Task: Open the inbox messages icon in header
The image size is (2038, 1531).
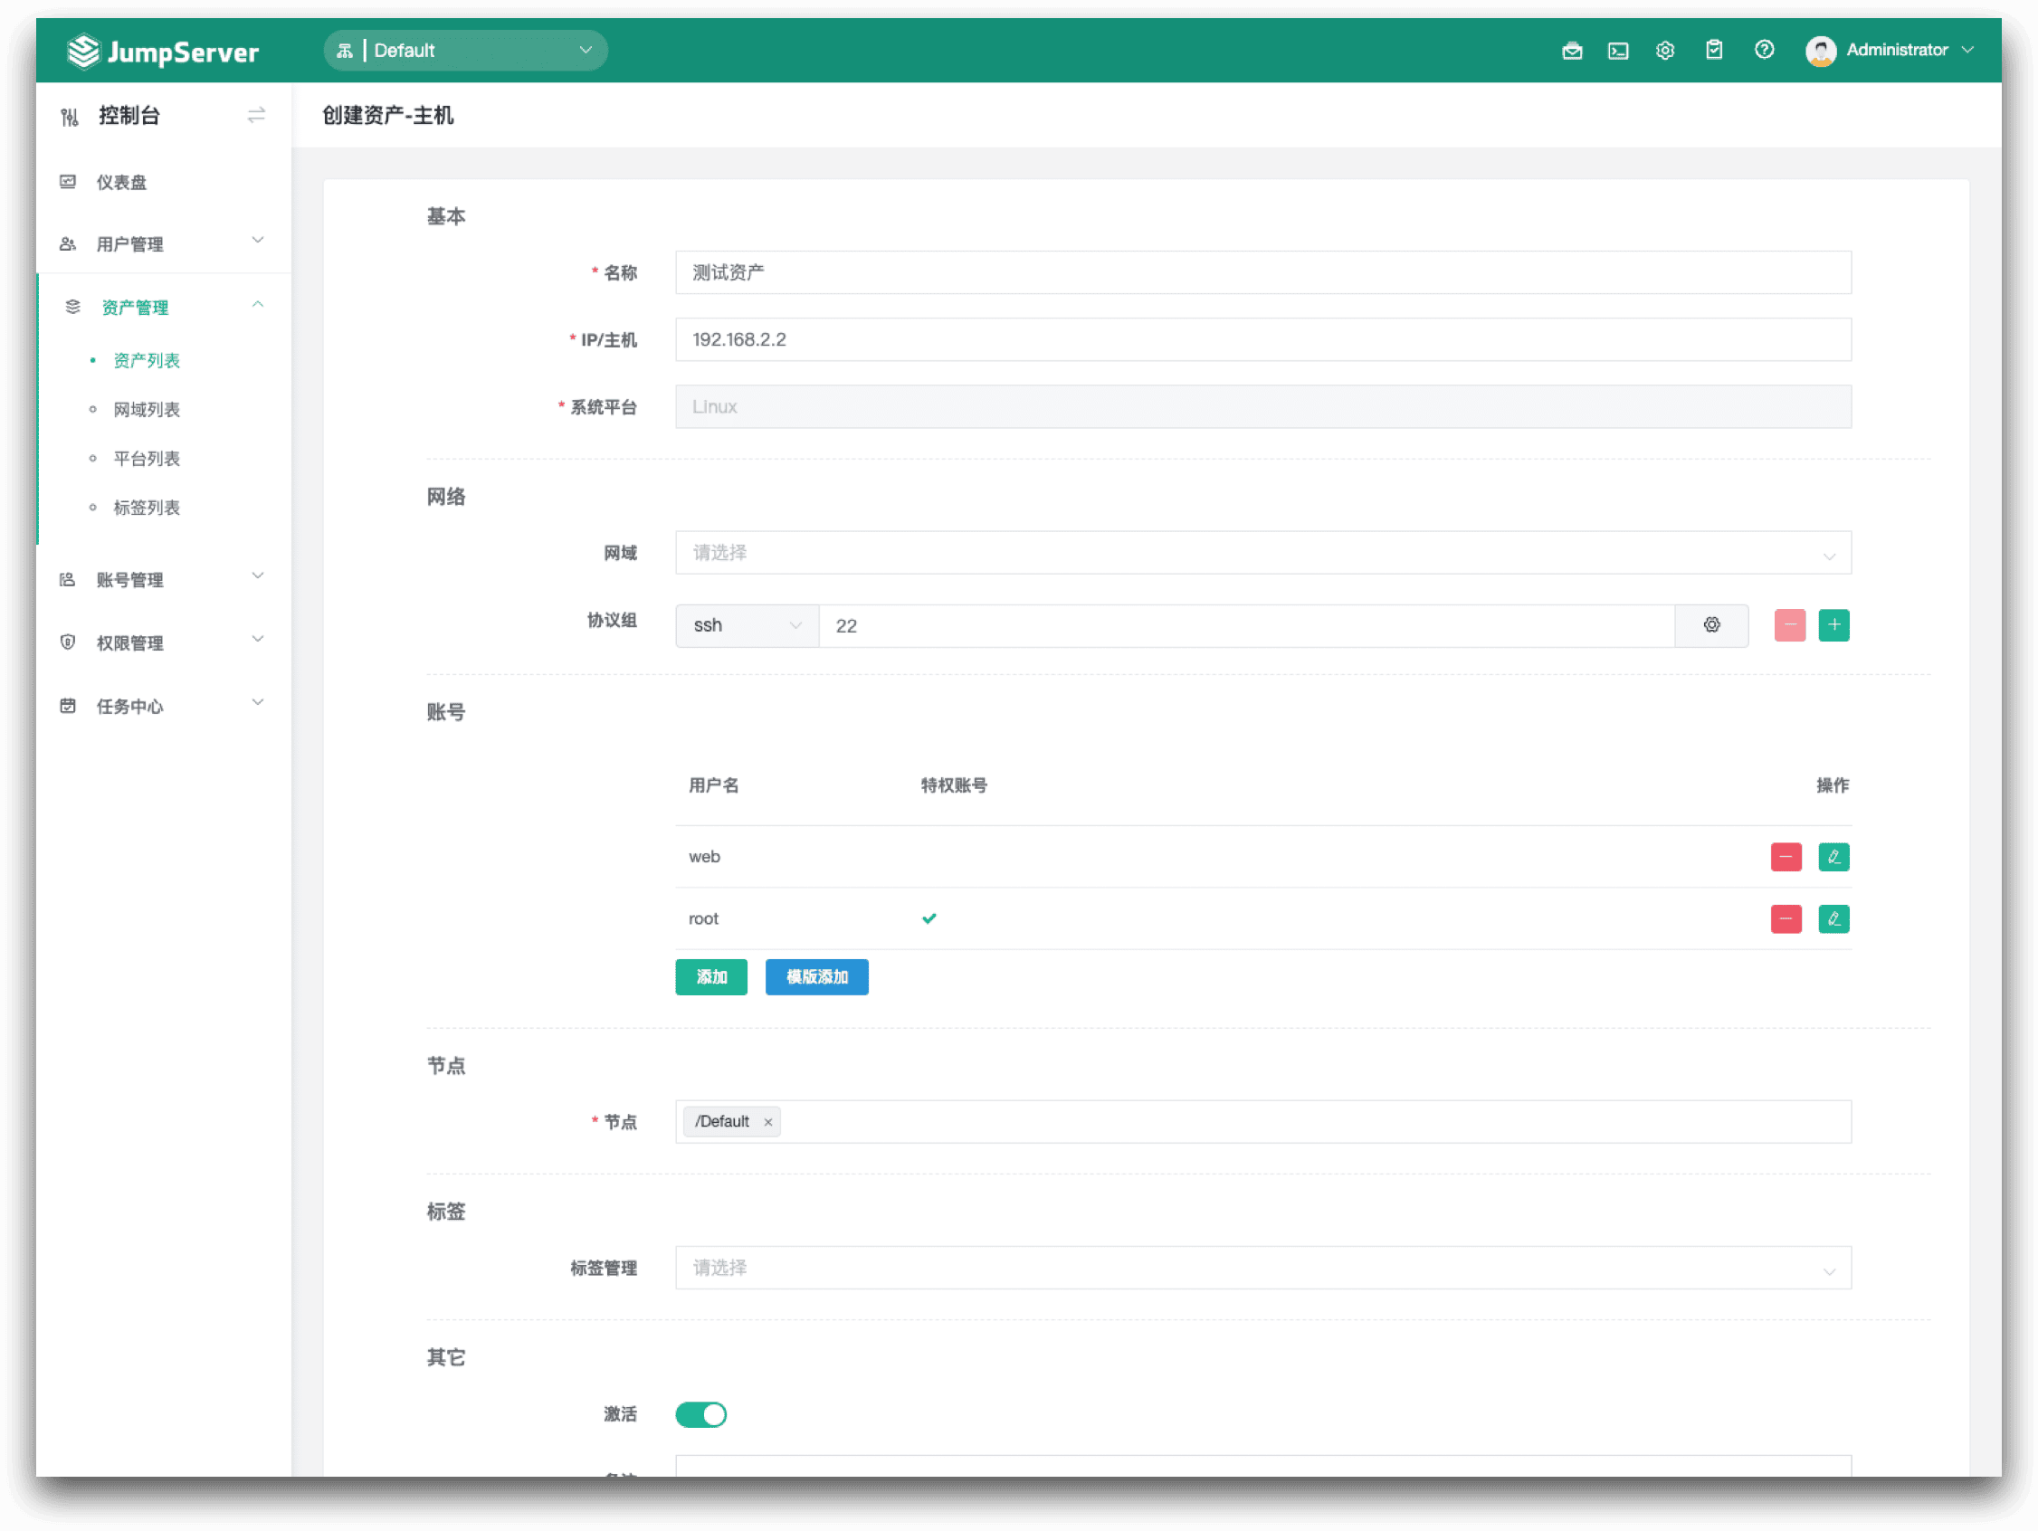Action: pos(1572,51)
